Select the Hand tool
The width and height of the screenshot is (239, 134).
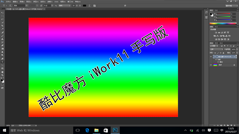[x=2, y=72]
